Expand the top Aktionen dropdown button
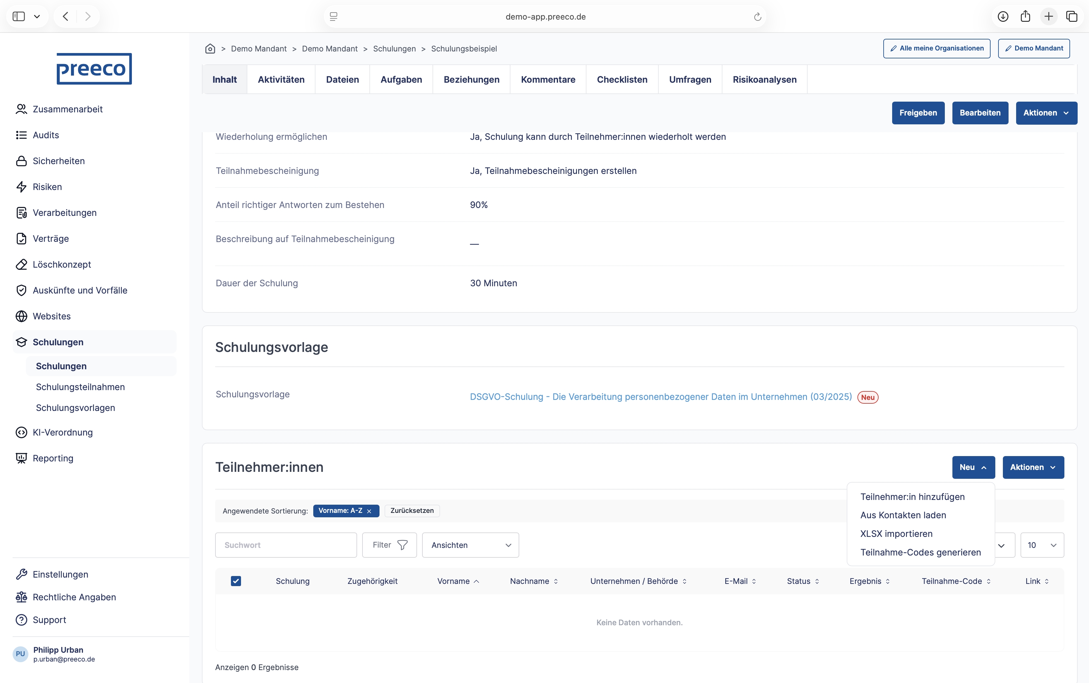 pyautogui.click(x=1046, y=113)
